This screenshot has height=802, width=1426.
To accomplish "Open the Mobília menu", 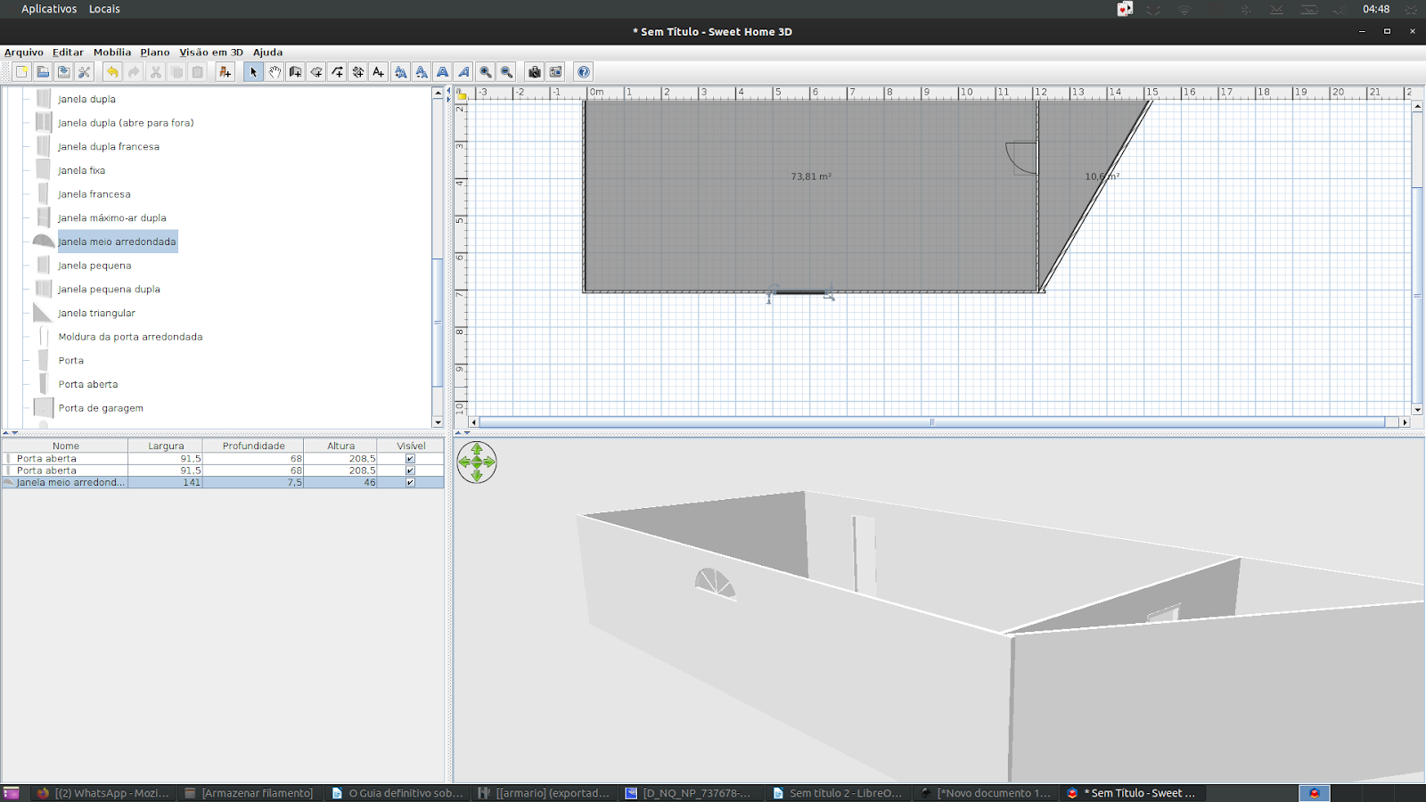I will [111, 52].
